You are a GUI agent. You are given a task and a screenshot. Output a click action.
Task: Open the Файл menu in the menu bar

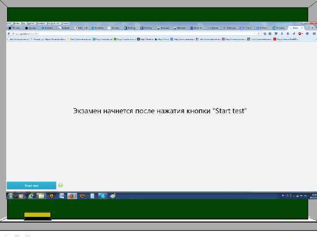click(9, 23)
